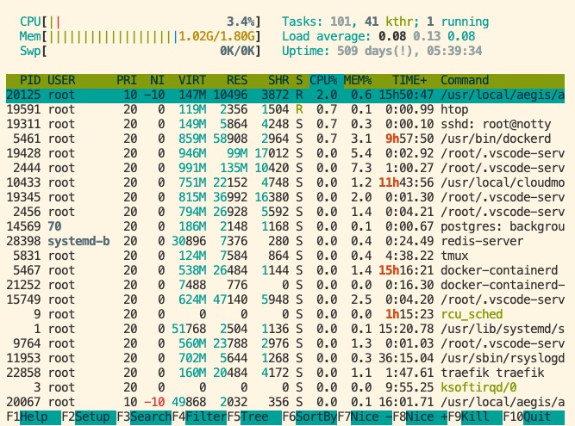This screenshot has width=575, height=426.
Task: Click F9 Kill in the footer
Action: 475,417
